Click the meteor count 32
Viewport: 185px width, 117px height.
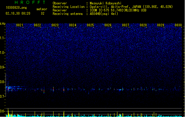pyautogui.click(x=43, y=13)
